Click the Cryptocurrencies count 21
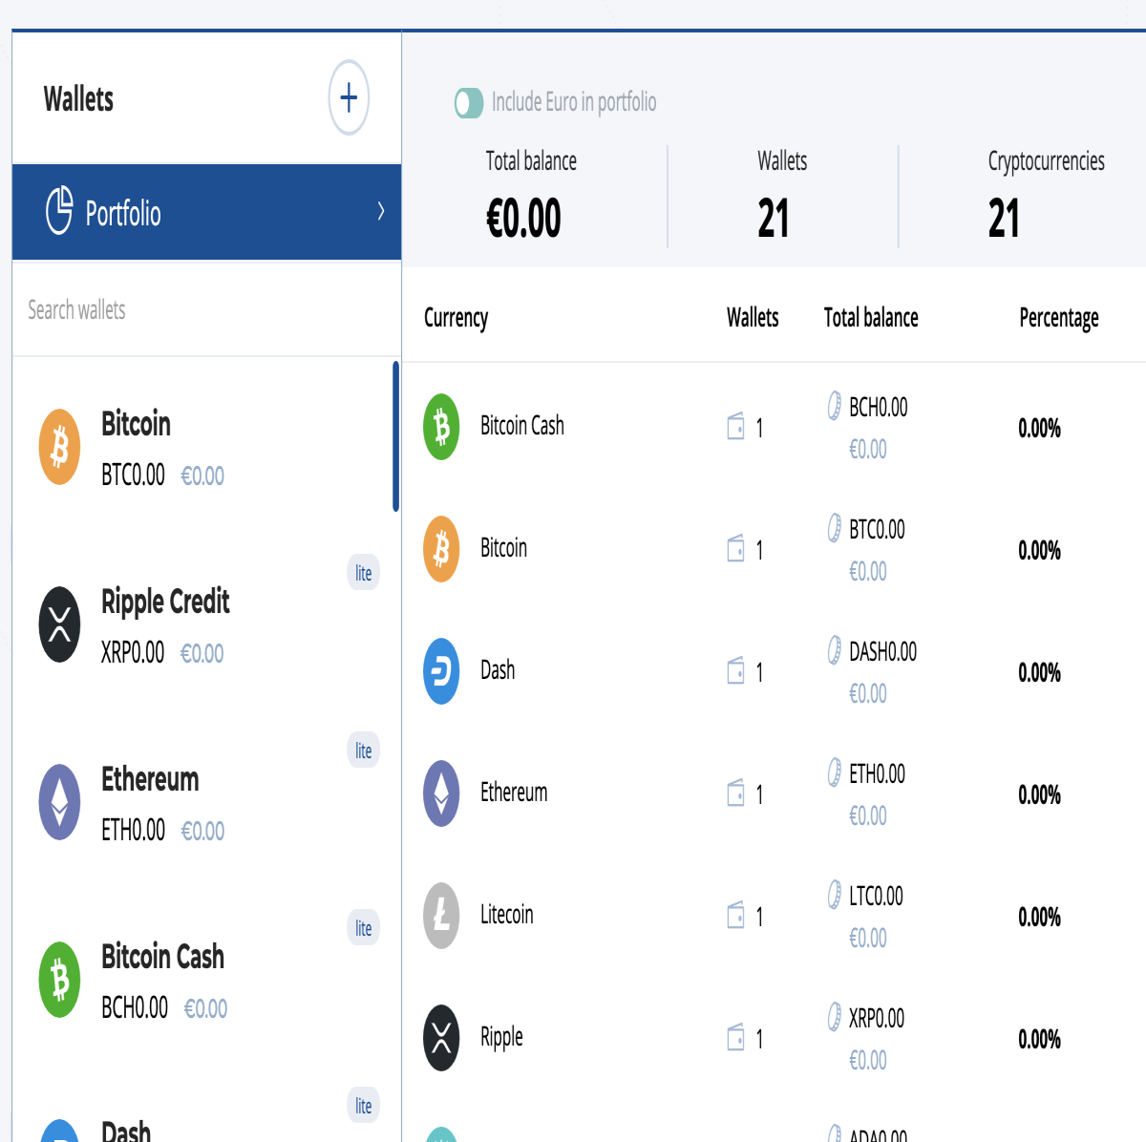Image resolution: width=1146 pixels, height=1142 pixels. click(x=1004, y=218)
